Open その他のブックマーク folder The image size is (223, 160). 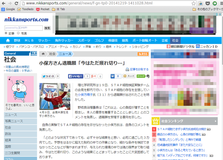tap(207, 9)
